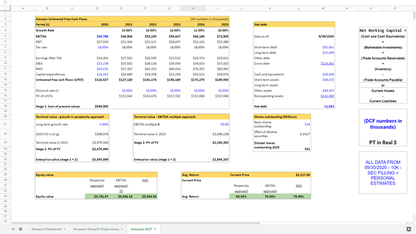Select the AVG return 76.99%
The width and height of the screenshot is (416, 234).
point(298,196)
